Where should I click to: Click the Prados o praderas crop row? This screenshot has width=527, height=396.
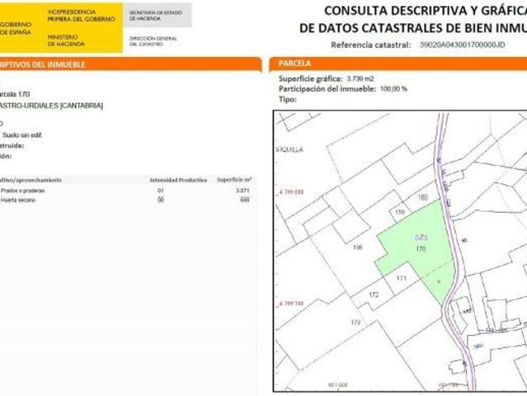click(x=24, y=191)
